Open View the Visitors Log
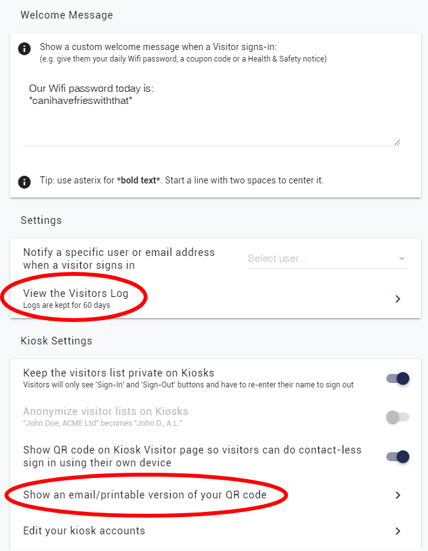The width and height of the screenshot is (428, 551). [76, 294]
